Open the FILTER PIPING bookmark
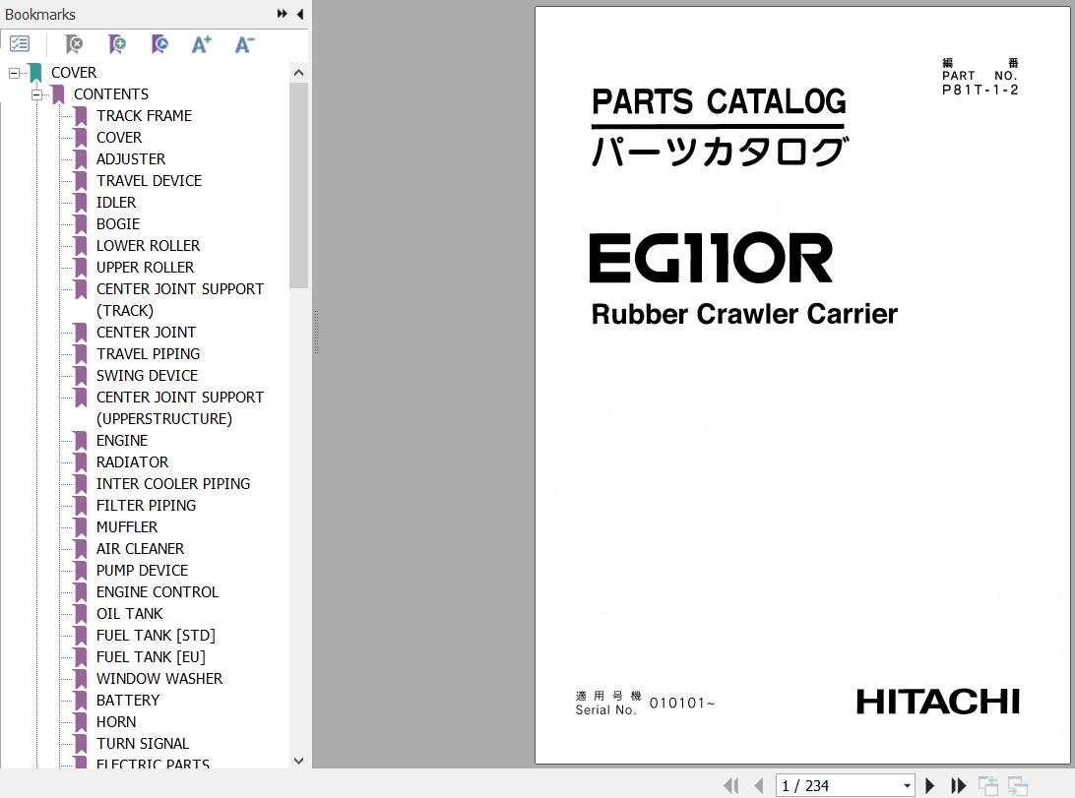This screenshot has height=798, width=1075. coord(146,506)
